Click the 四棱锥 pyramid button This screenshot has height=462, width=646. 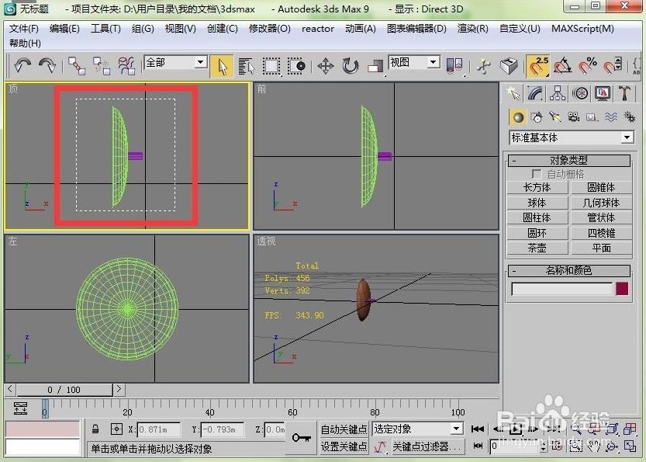tap(601, 233)
